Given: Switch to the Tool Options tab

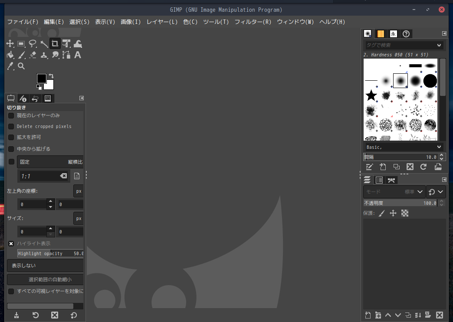Looking at the screenshot, I should click(11, 98).
